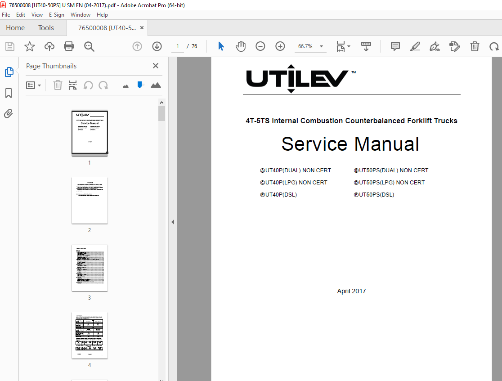502x381 pixels.
Task: Choose the Selection arrow tool
Action: tap(221, 46)
